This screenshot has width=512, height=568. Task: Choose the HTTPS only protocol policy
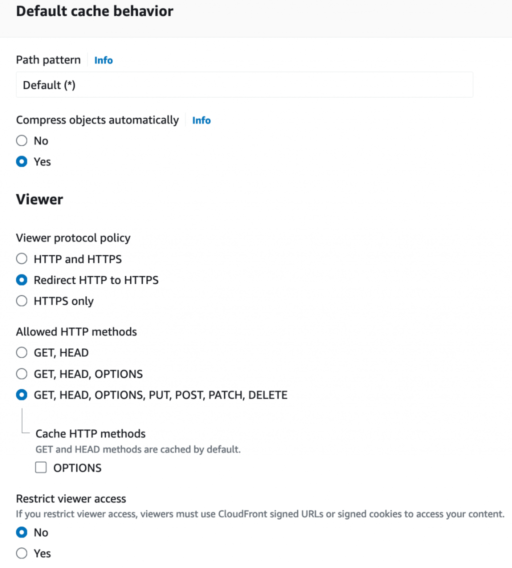tap(21, 301)
